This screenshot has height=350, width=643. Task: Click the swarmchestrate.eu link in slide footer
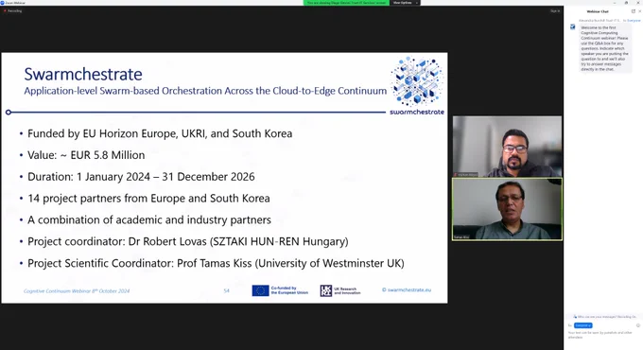tap(407, 289)
